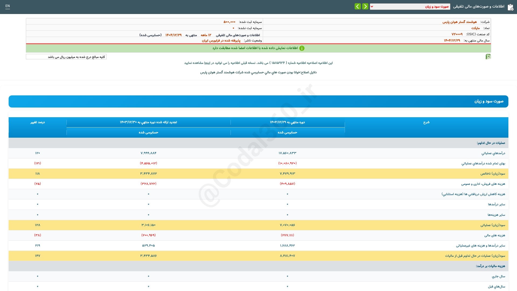Click the symbol value مایکت
Image resolution: width=517 pixels, height=291 pixels.
coord(476,28)
